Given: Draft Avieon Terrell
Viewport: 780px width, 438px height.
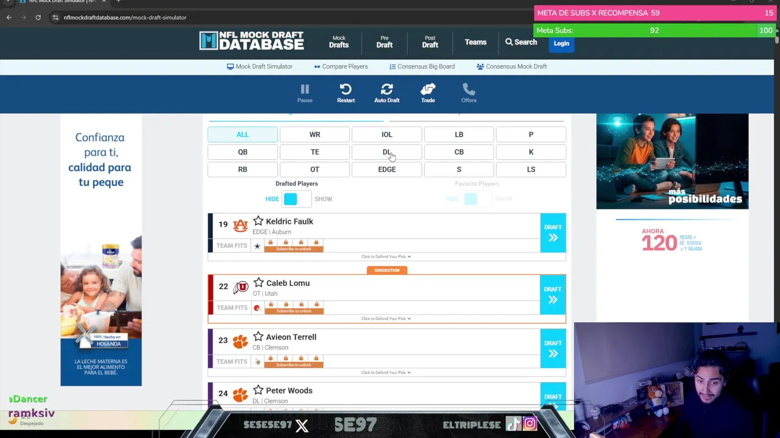Looking at the screenshot, I should point(553,349).
